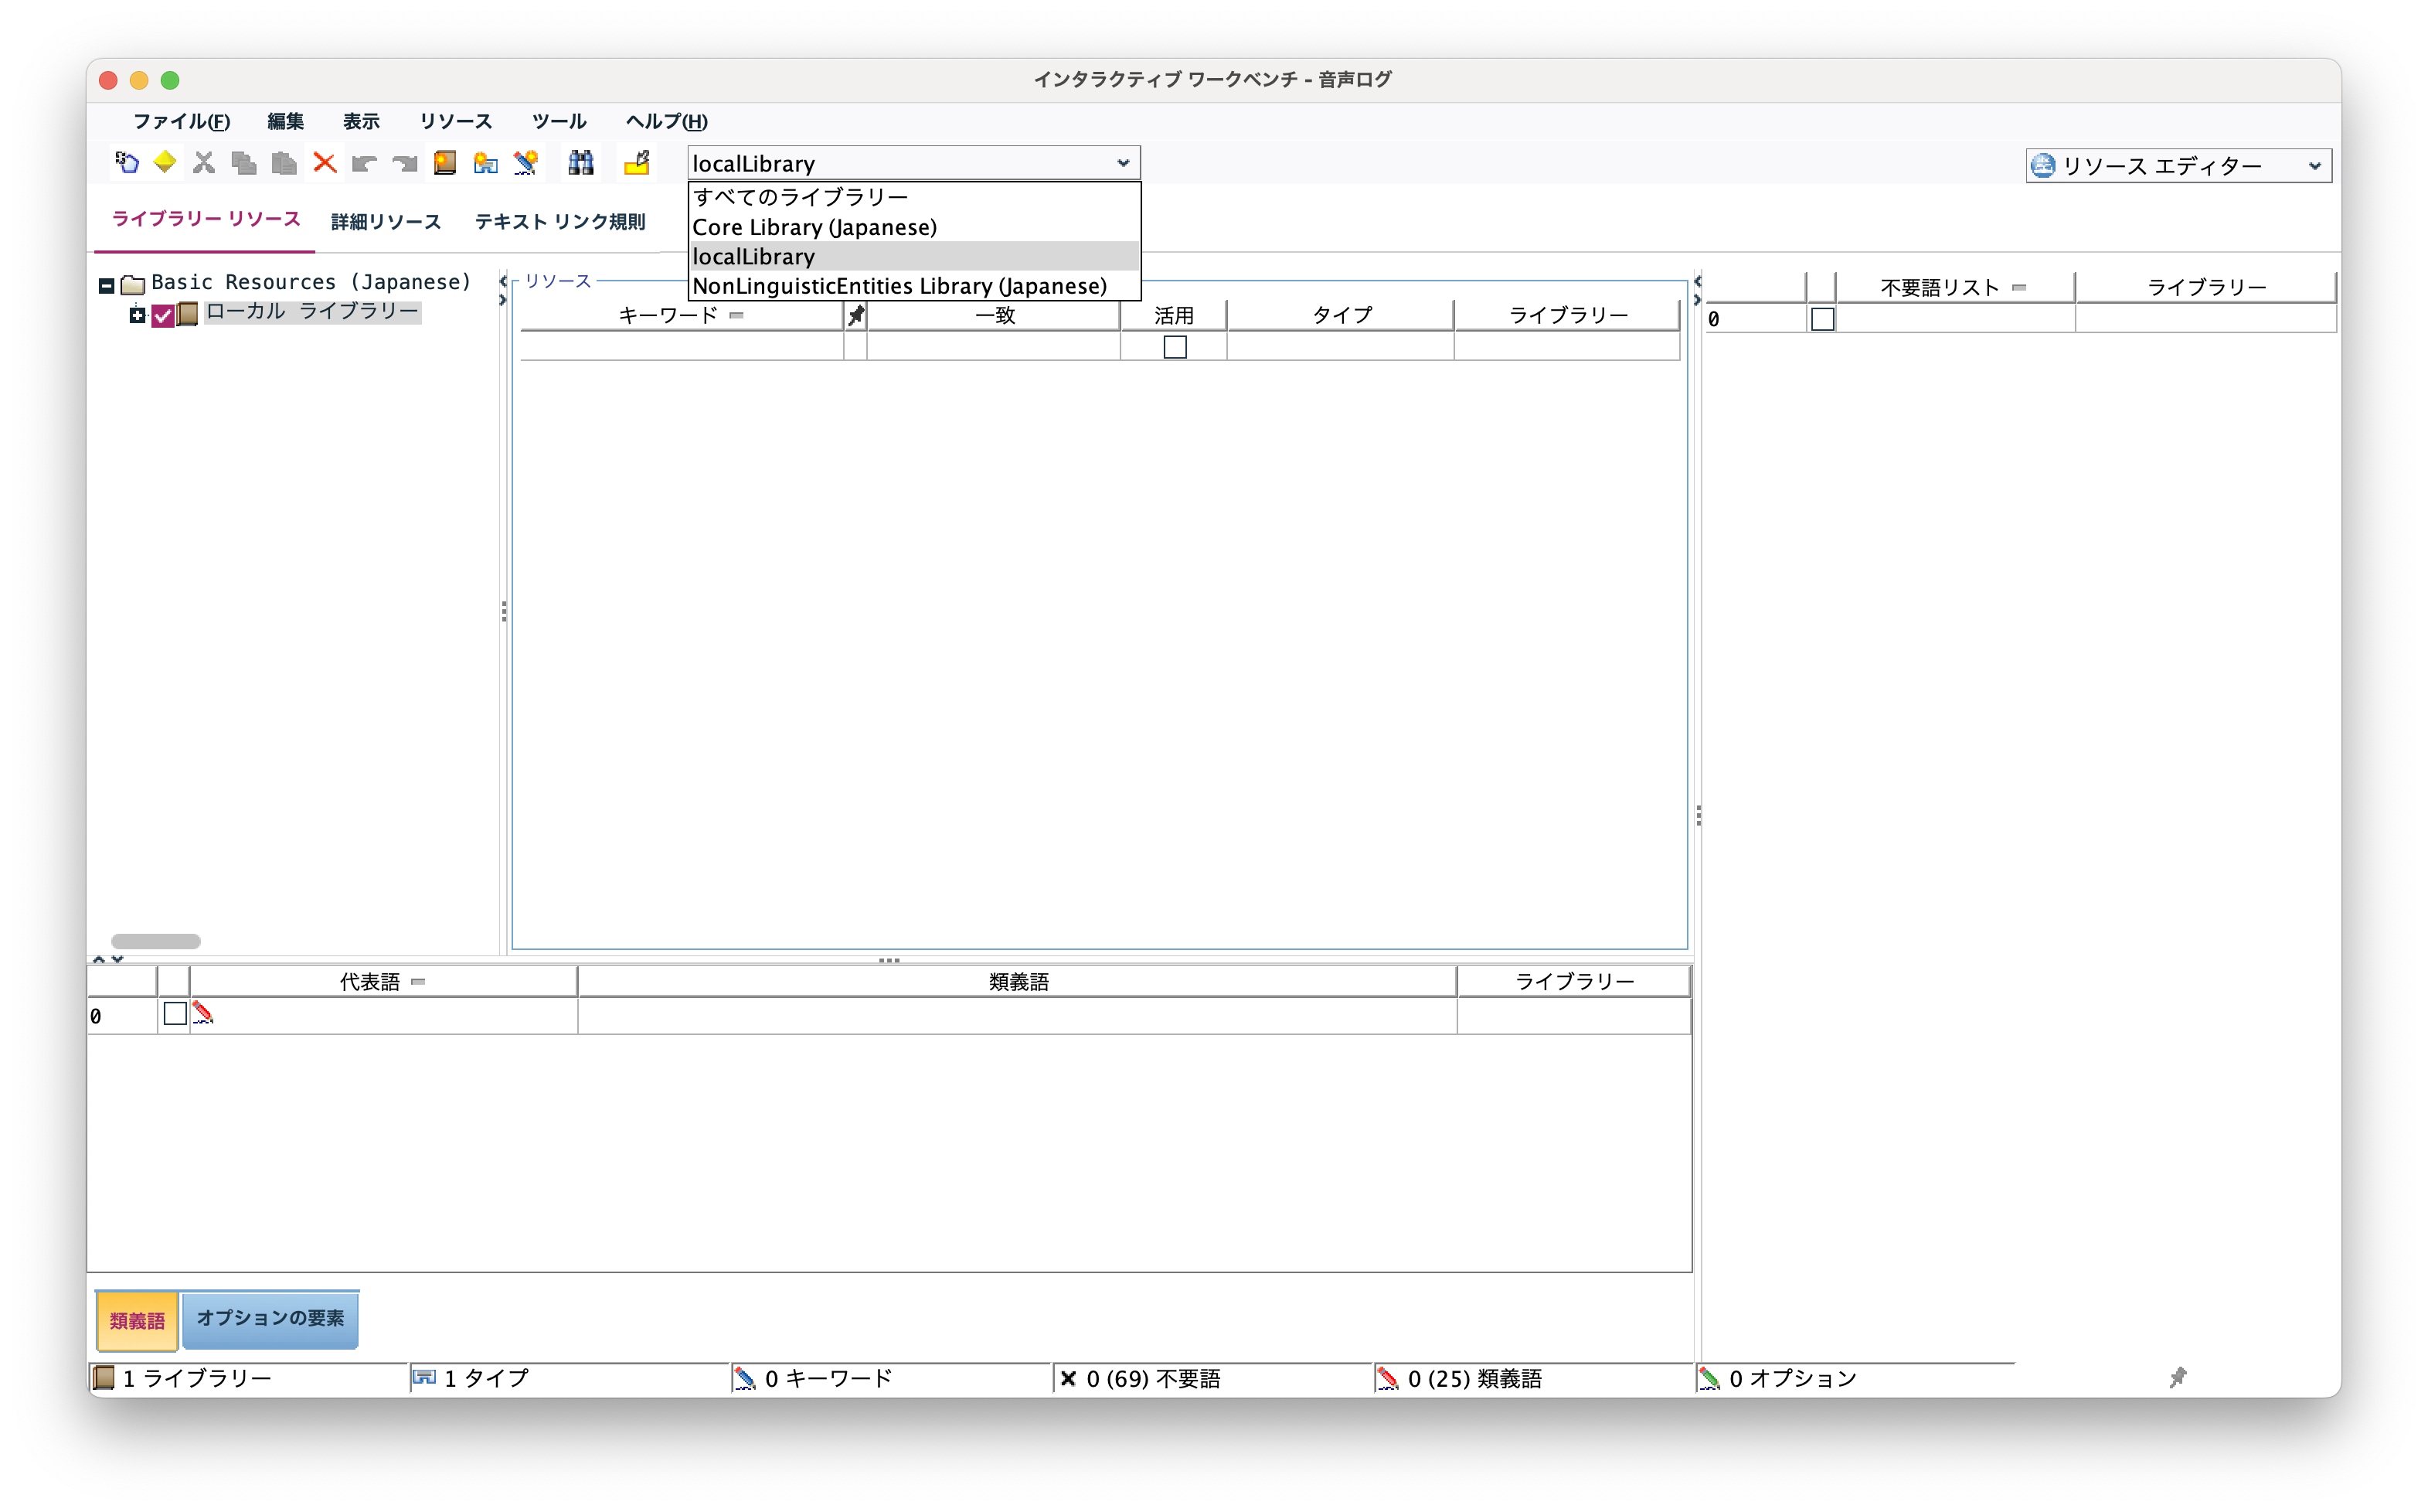Check the 活用 column filter checkbox
The height and width of the screenshot is (1512, 2428).
(x=1175, y=346)
